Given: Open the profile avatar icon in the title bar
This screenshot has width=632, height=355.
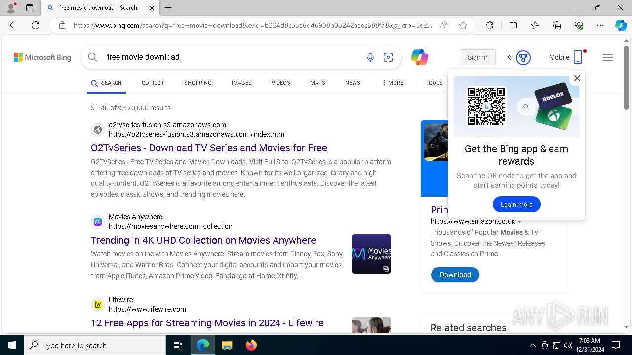Looking at the screenshot, I should pyautogui.click(x=10, y=8).
